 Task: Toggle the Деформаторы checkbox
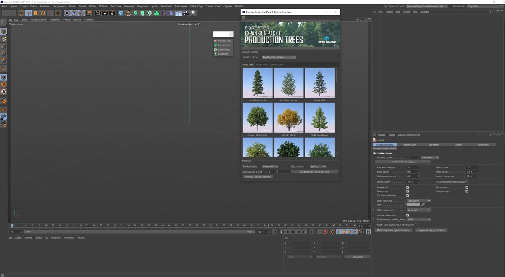467,191
